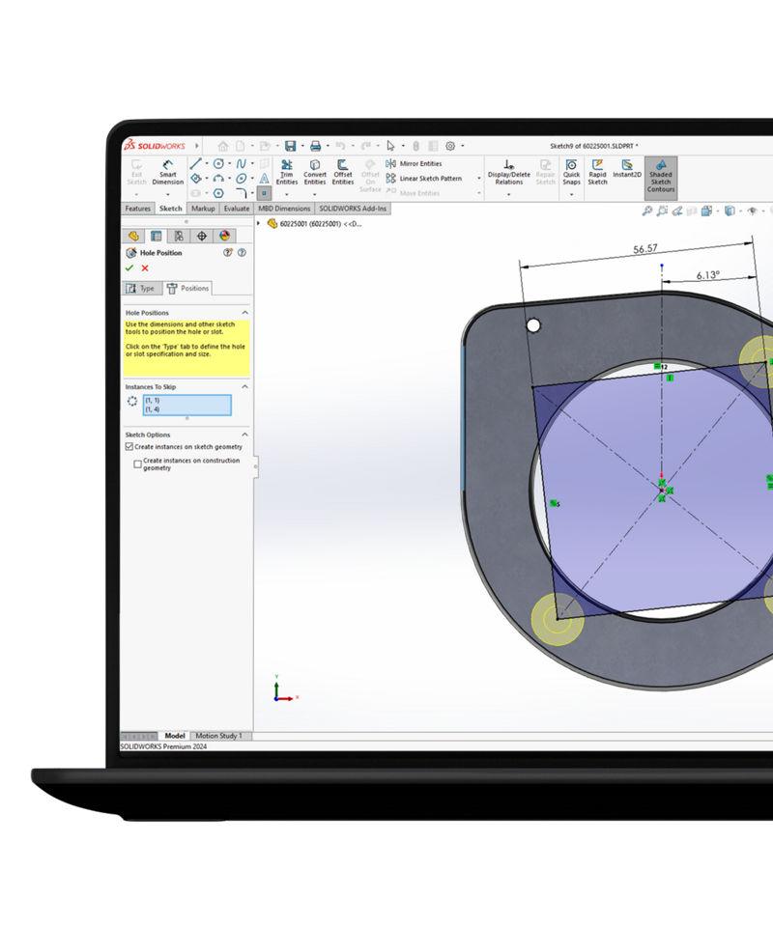Switch to the hole Type tab
The height and width of the screenshot is (927, 773).
(142, 289)
